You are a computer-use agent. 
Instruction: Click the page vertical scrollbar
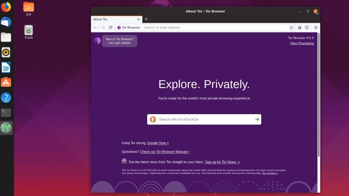[x=318, y=95]
